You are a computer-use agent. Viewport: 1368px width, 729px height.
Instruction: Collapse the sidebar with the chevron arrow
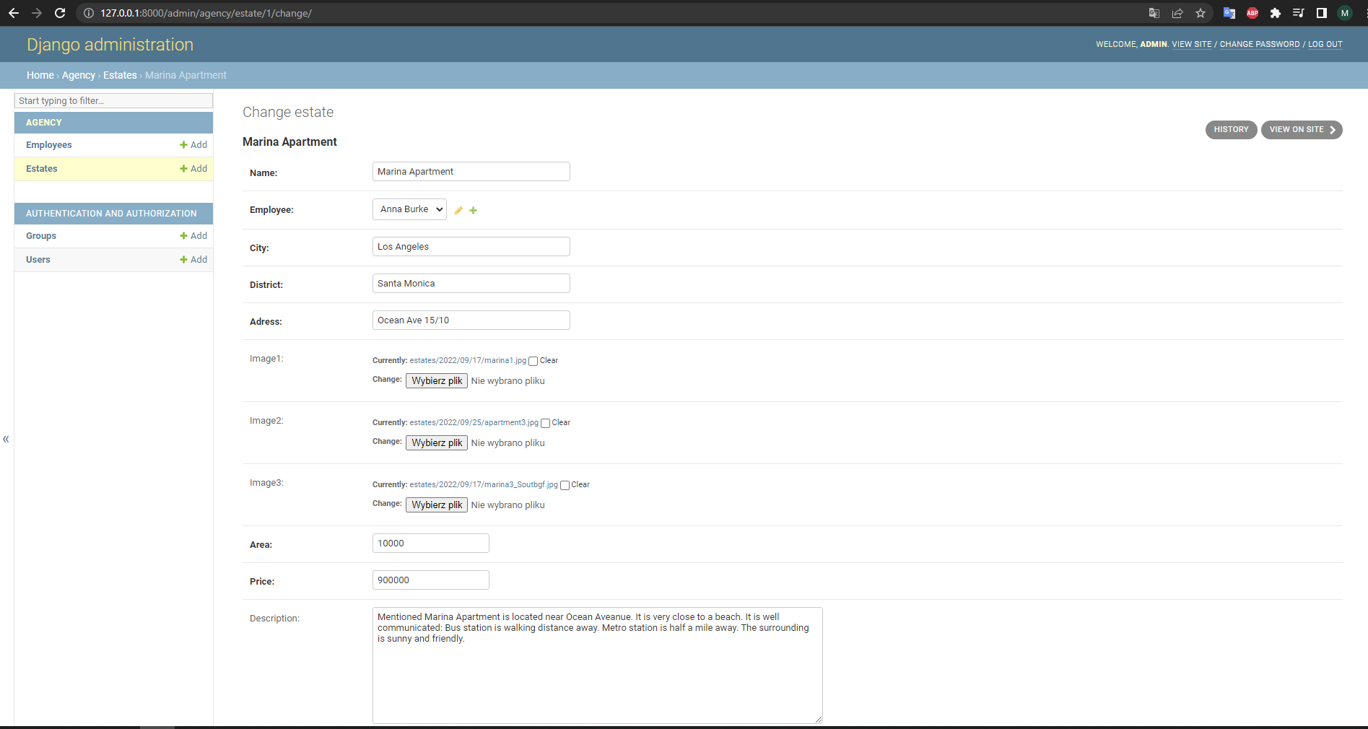click(x=6, y=439)
